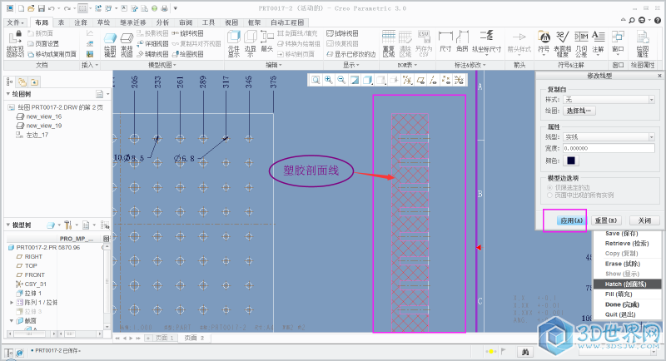Collapse the 绘图树 drawing tree panel
Screen dimensions: 666x361
point(8,94)
